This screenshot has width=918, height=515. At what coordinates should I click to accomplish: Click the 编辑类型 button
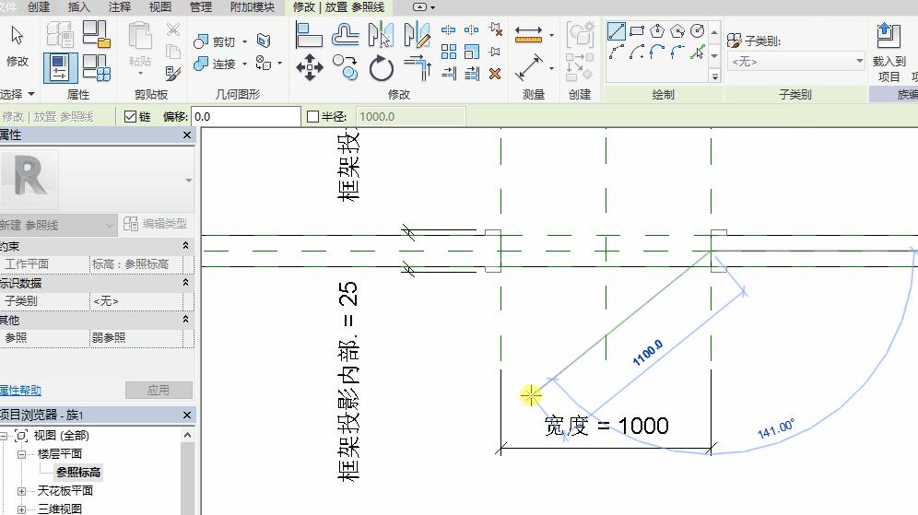[x=156, y=224]
